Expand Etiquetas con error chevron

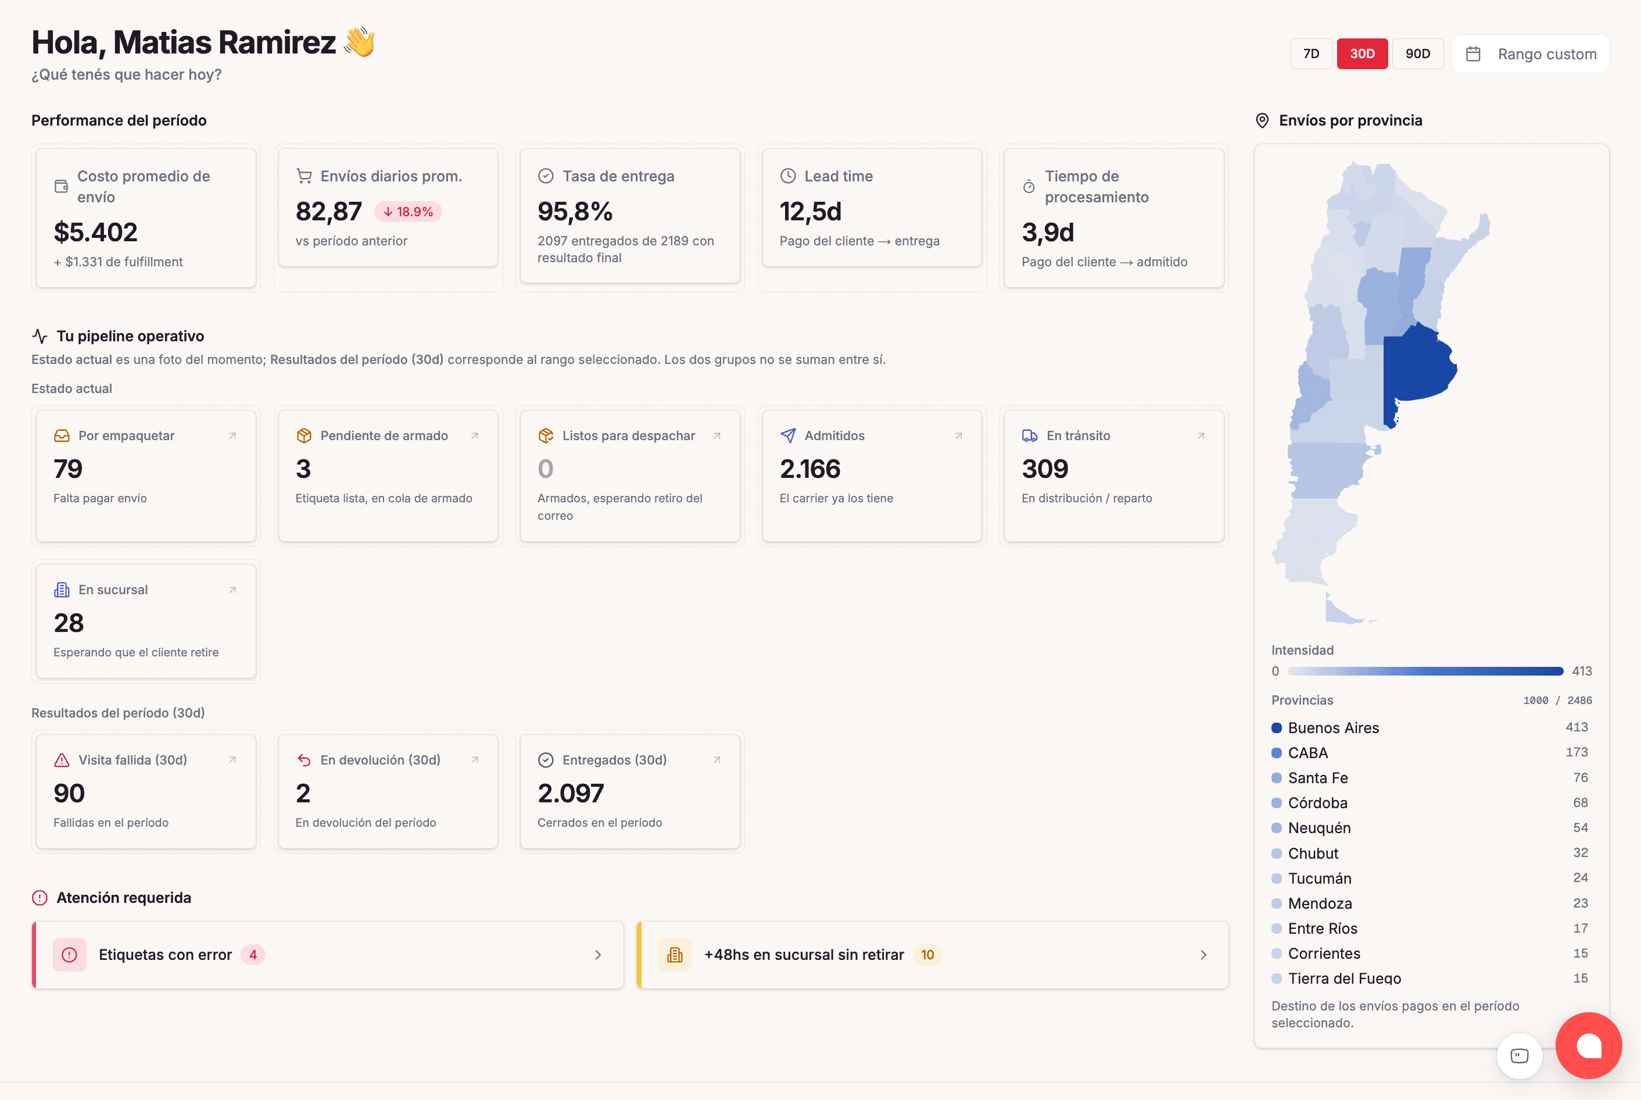point(598,955)
